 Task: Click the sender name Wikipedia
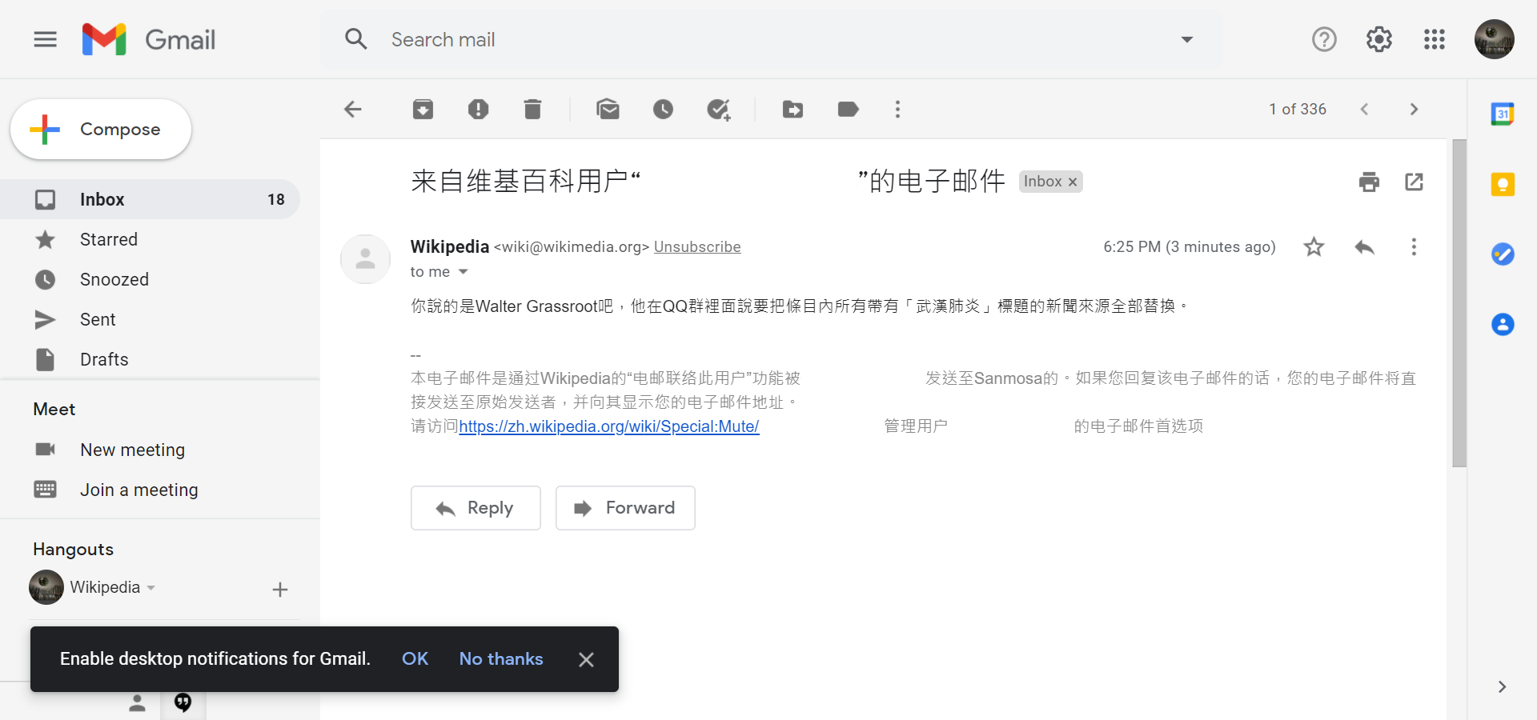point(450,246)
